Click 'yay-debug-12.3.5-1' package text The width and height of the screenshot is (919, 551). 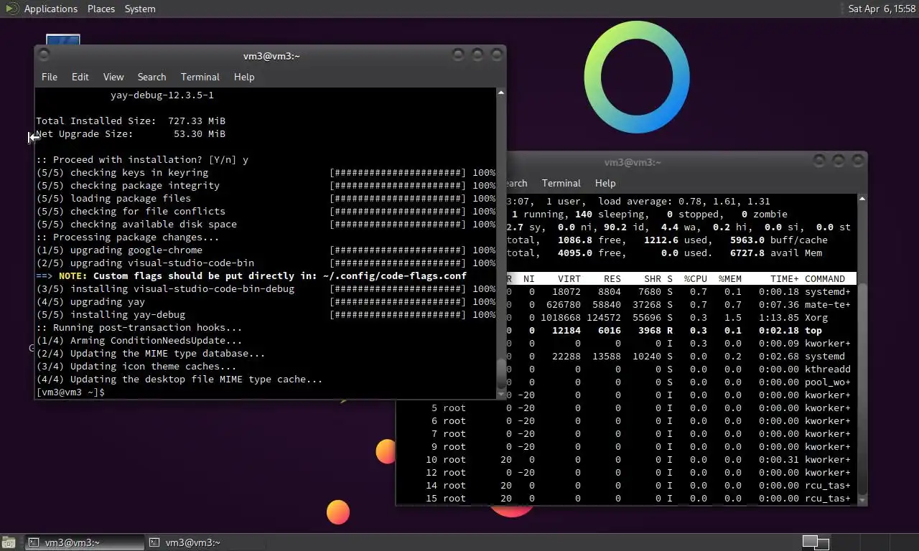point(162,95)
